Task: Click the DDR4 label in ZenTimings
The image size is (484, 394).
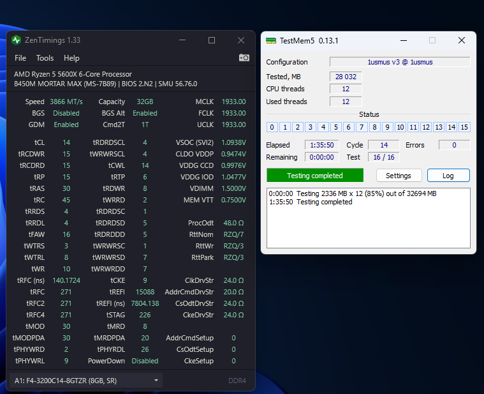Action: point(237,381)
